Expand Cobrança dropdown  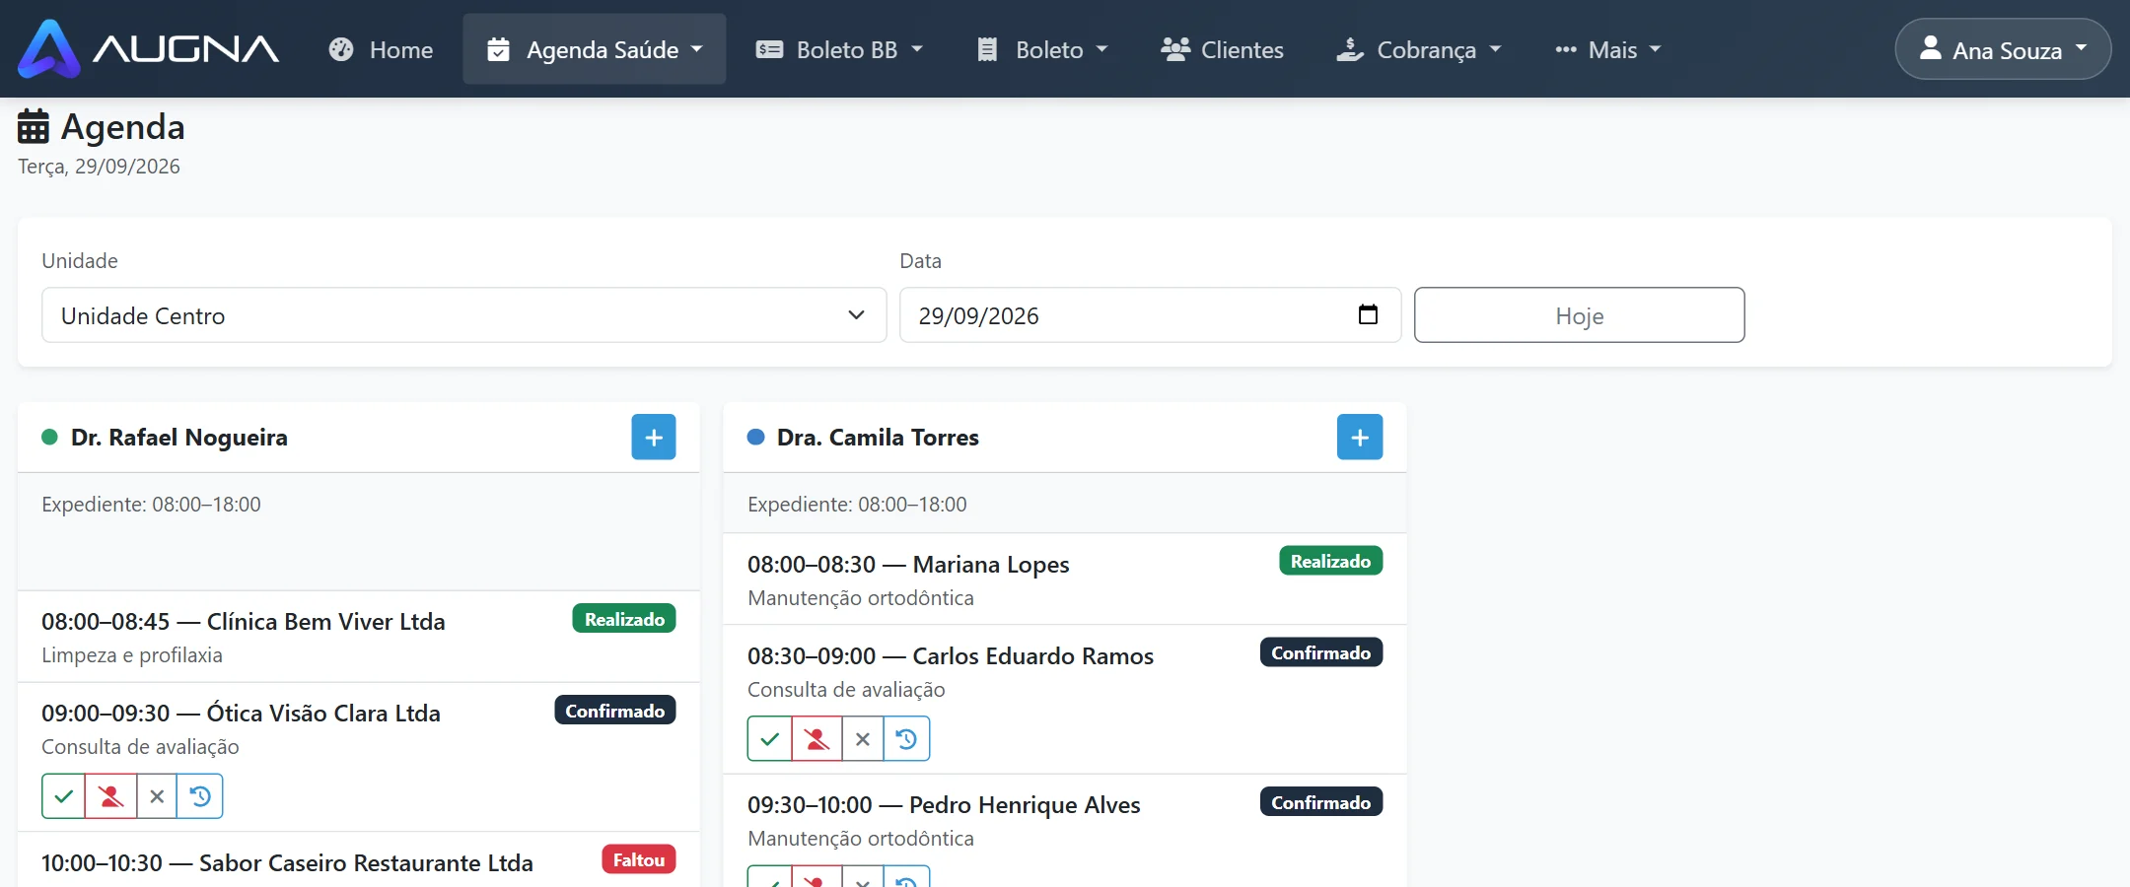tap(1419, 49)
